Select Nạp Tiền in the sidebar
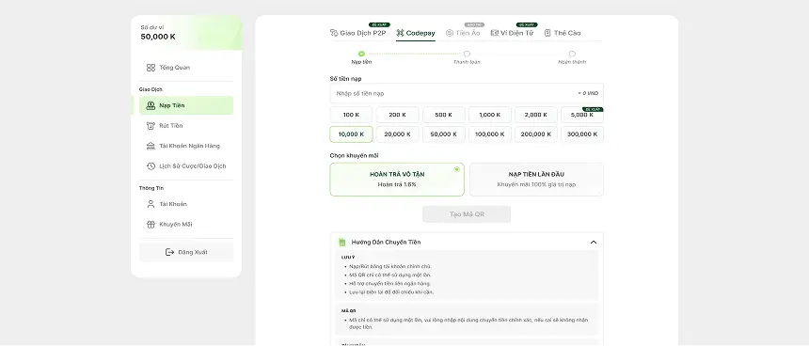Viewport: 809px width, 346px height. click(x=186, y=105)
